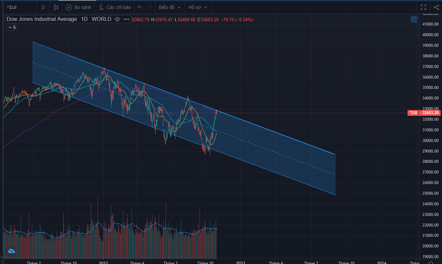This screenshot has width=442, height=264.
Task: Collapse the 5 indicators legend toggle
Action: [x=12, y=28]
